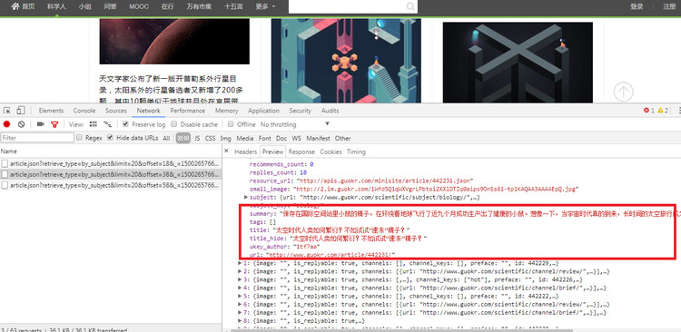The image size is (681, 332).
Task: Click the scroll-to-top arrow circle
Action: (623, 92)
